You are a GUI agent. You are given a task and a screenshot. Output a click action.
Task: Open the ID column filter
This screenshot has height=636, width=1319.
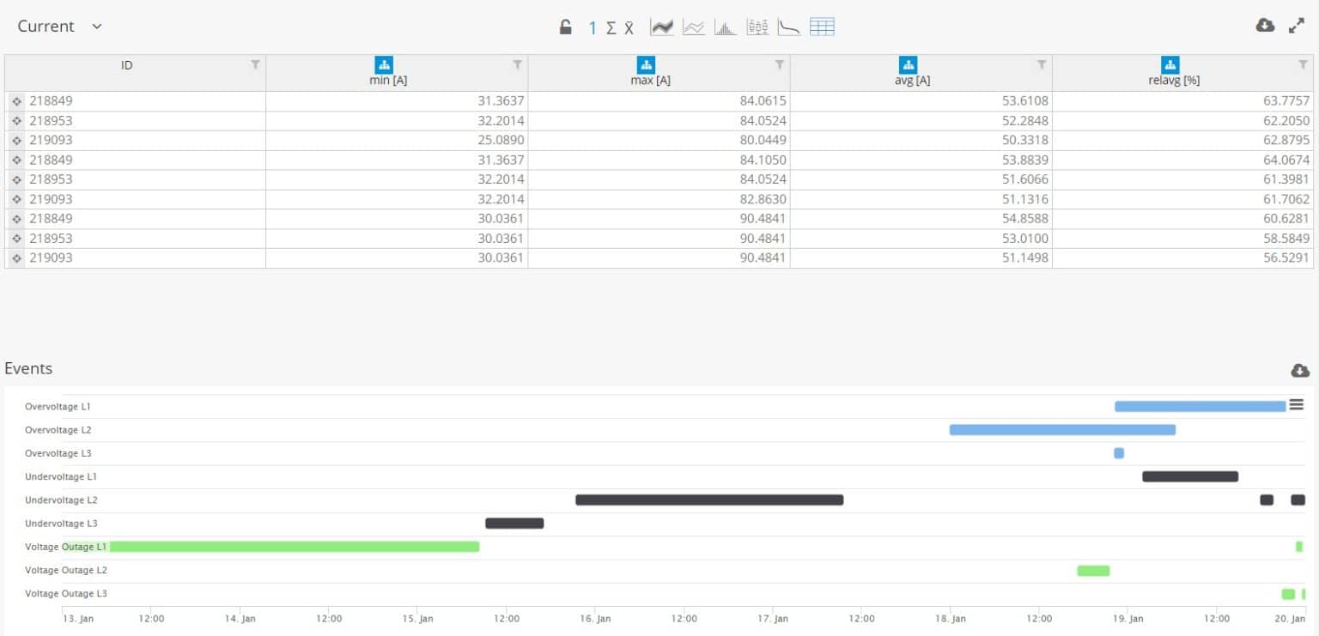click(x=255, y=64)
